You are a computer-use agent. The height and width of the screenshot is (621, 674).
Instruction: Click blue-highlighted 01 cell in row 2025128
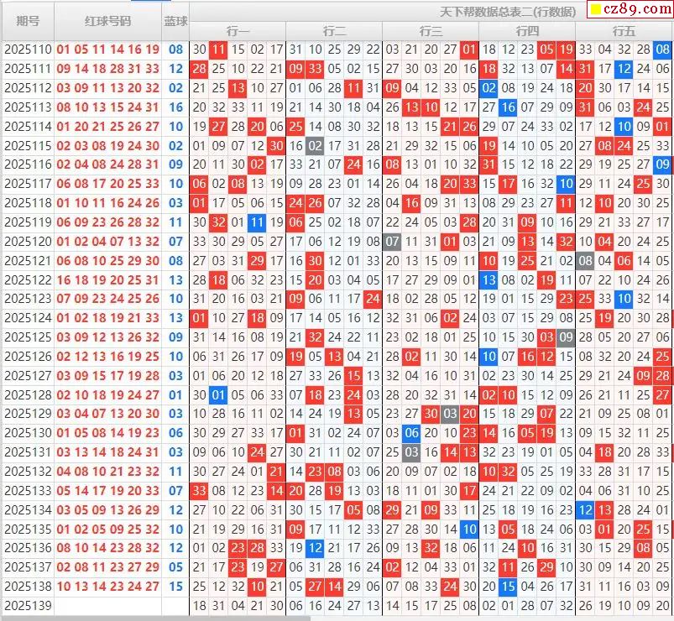(218, 394)
